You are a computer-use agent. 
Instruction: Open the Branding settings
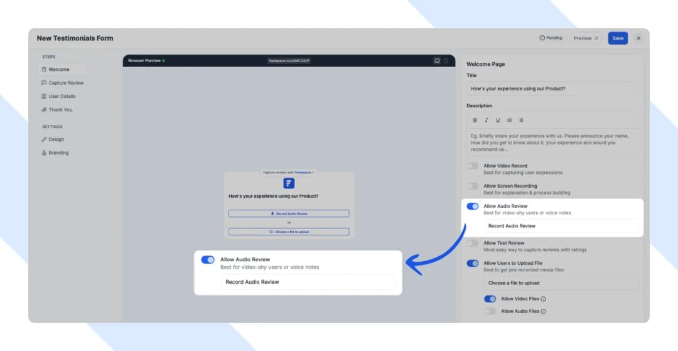55,153
